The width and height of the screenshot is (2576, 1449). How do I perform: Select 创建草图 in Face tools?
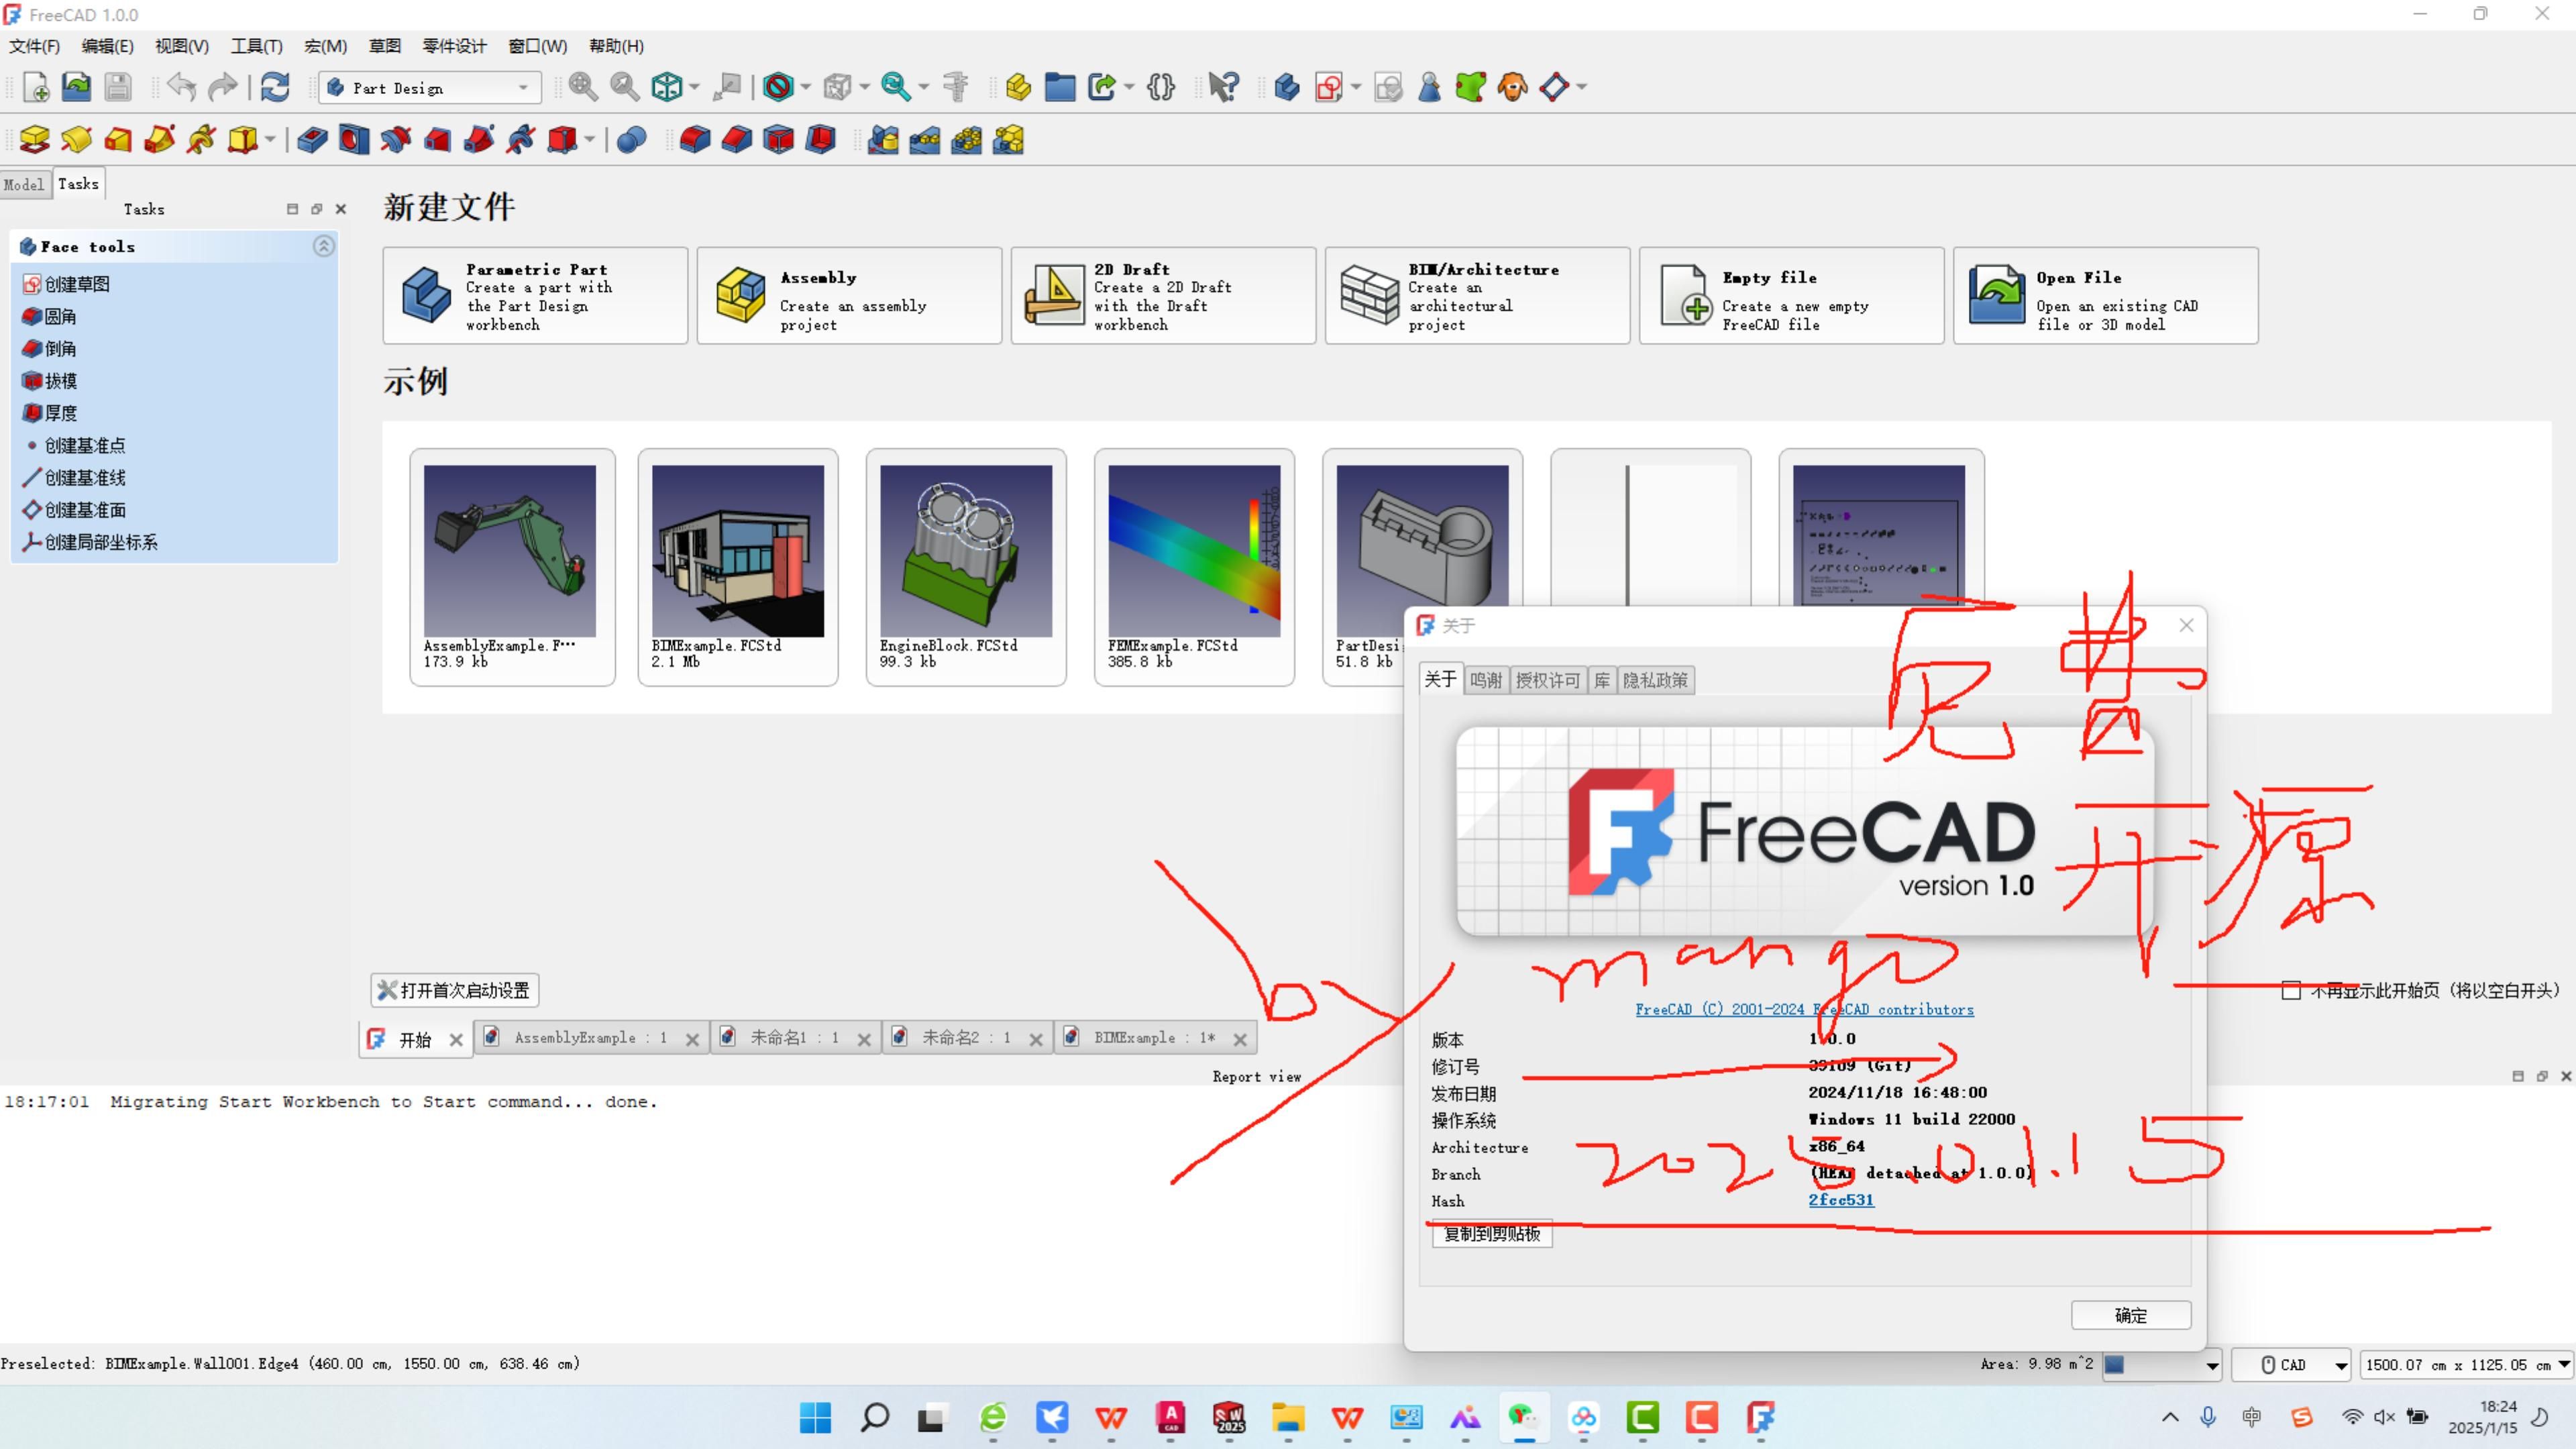(66, 284)
